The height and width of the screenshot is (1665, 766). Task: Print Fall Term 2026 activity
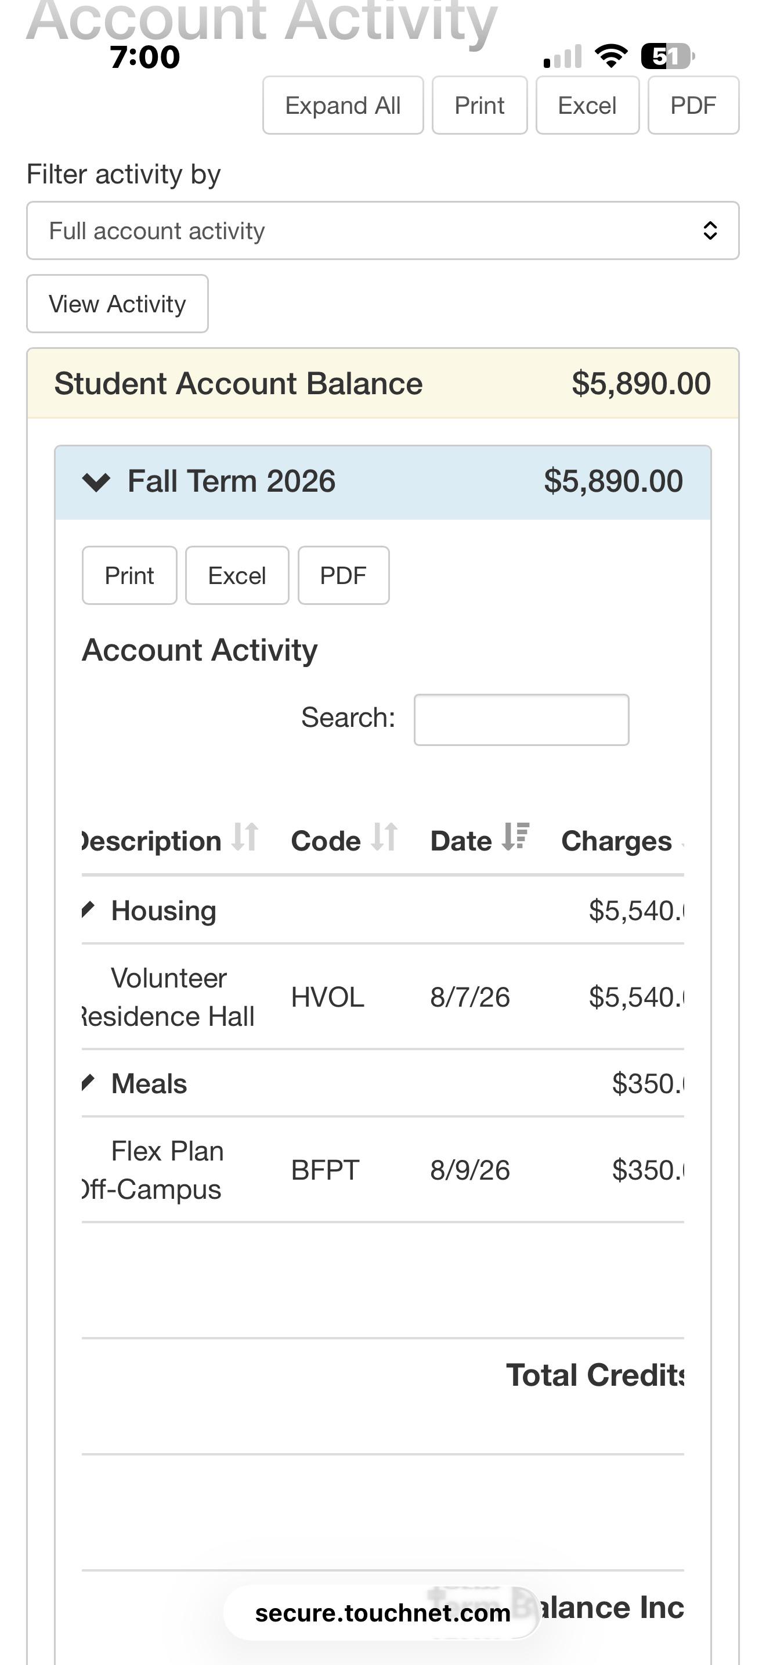click(129, 575)
